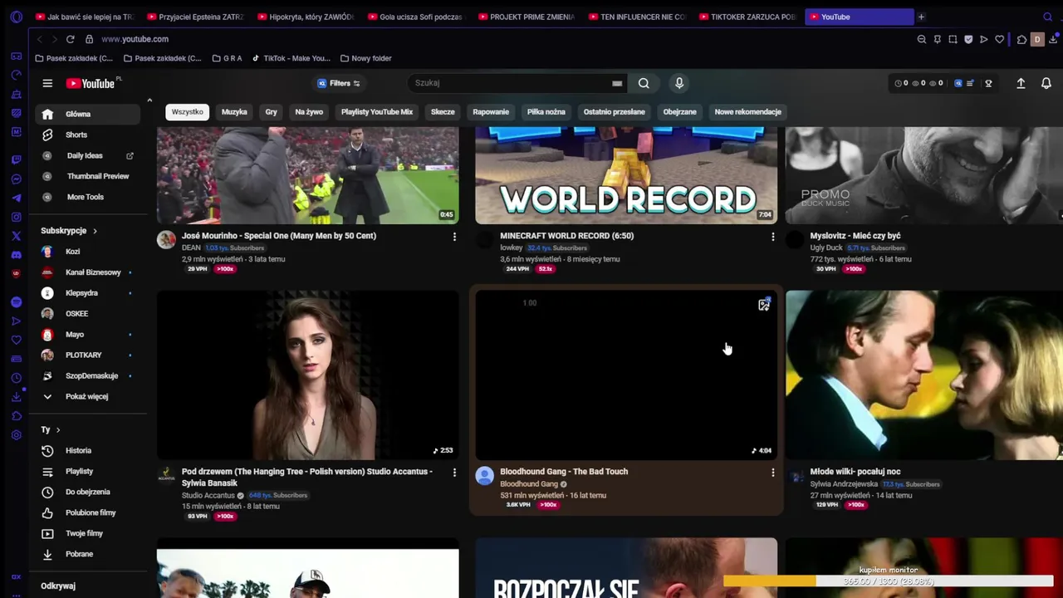Click the upload arrow icon in YouTube header
Screen dimensions: 1063x598
1021,83
